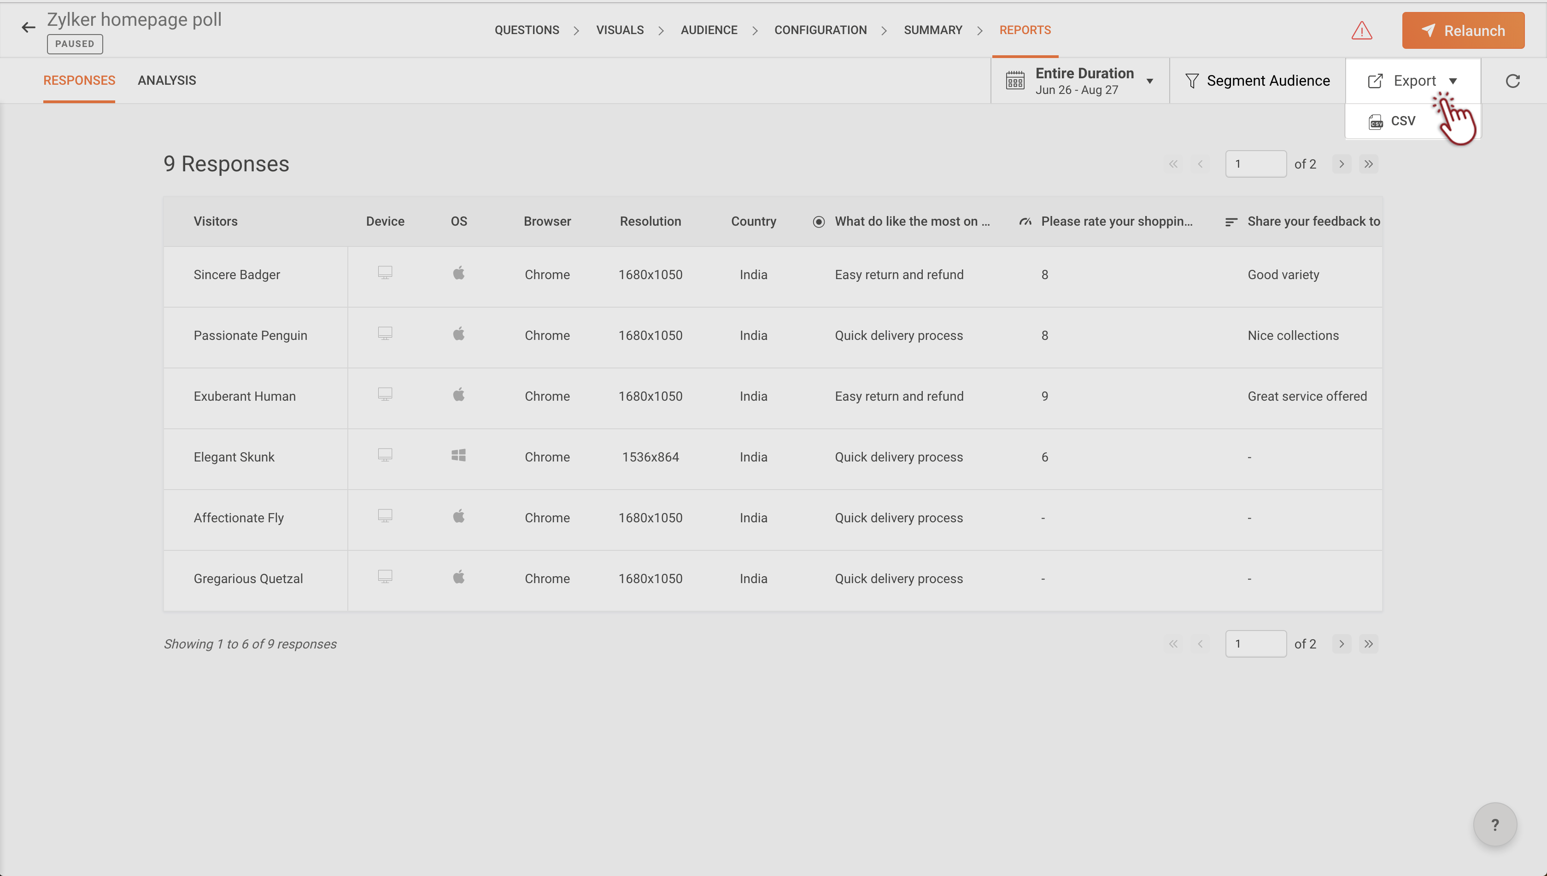Open the Responses tab

click(x=79, y=81)
